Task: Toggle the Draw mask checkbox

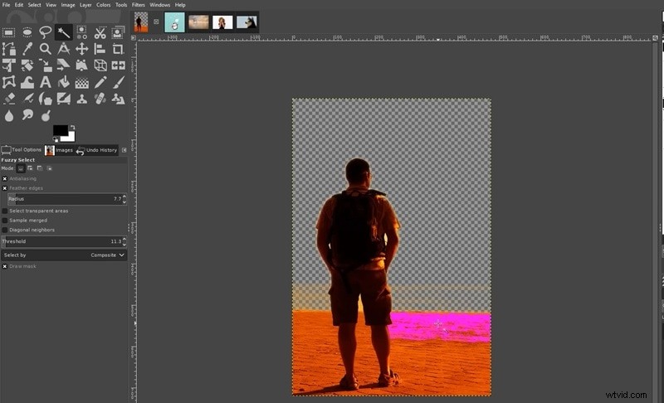Action: [x=5, y=266]
